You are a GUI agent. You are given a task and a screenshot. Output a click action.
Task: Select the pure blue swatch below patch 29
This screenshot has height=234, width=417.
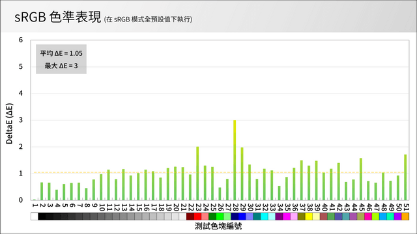click(242, 216)
